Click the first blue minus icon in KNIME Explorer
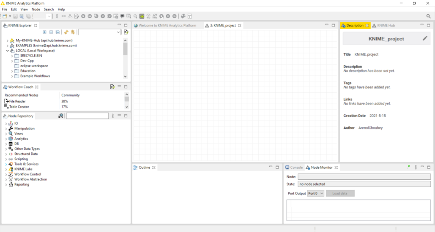The image size is (435, 232). tap(51, 32)
